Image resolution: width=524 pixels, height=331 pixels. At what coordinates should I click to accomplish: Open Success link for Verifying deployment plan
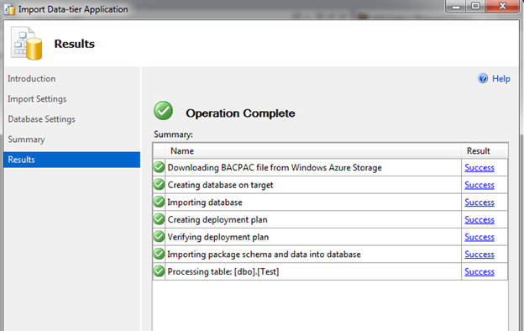(x=479, y=237)
